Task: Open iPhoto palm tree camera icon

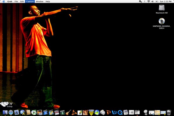Action: pyautogui.click(x=40, y=113)
